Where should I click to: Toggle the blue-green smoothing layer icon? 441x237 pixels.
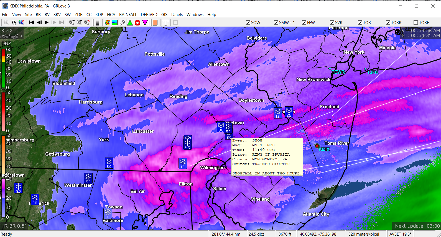click(x=115, y=22)
